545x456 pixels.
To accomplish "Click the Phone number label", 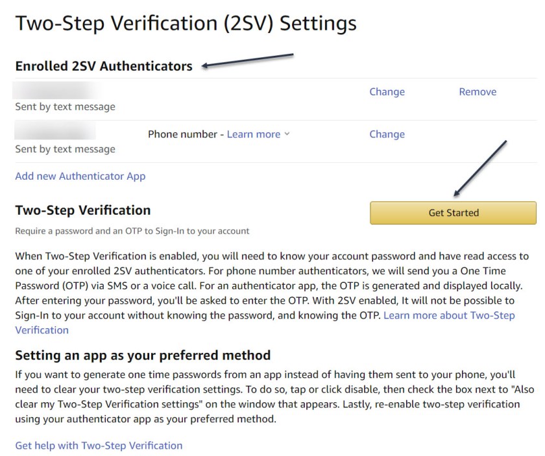I will 182,134.
